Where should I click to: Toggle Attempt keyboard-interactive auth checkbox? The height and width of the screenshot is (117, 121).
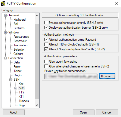tap(46, 49)
